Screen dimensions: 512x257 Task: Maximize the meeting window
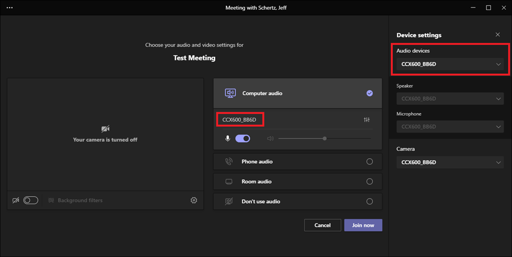tap(488, 7)
